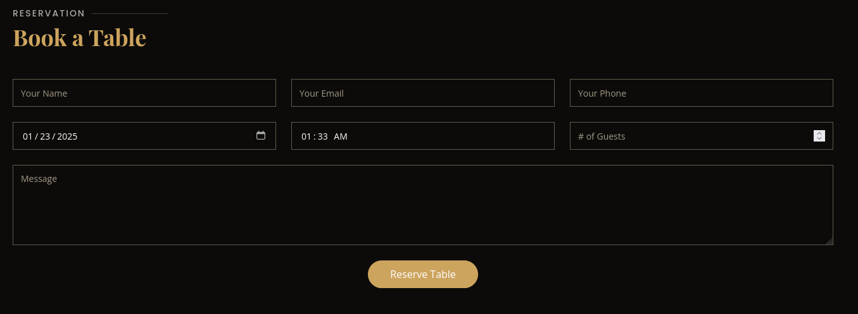Click the Book a Table heading
The height and width of the screenshot is (314, 858).
(80, 37)
